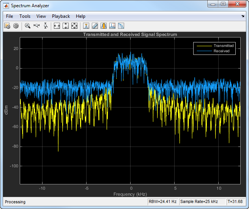
Task: Click the 20 tick label on y-axis
Action: click(x=16, y=48)
